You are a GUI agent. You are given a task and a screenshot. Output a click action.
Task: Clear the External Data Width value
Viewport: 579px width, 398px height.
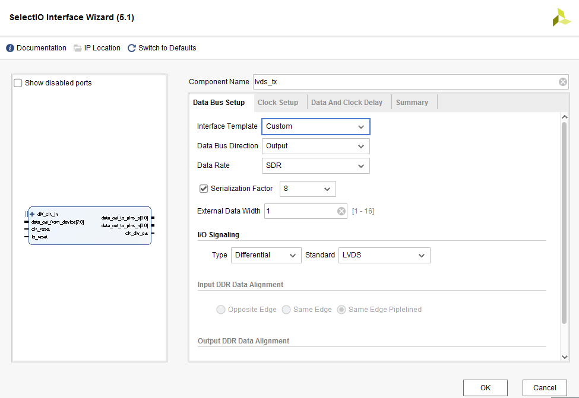point(341,211)
